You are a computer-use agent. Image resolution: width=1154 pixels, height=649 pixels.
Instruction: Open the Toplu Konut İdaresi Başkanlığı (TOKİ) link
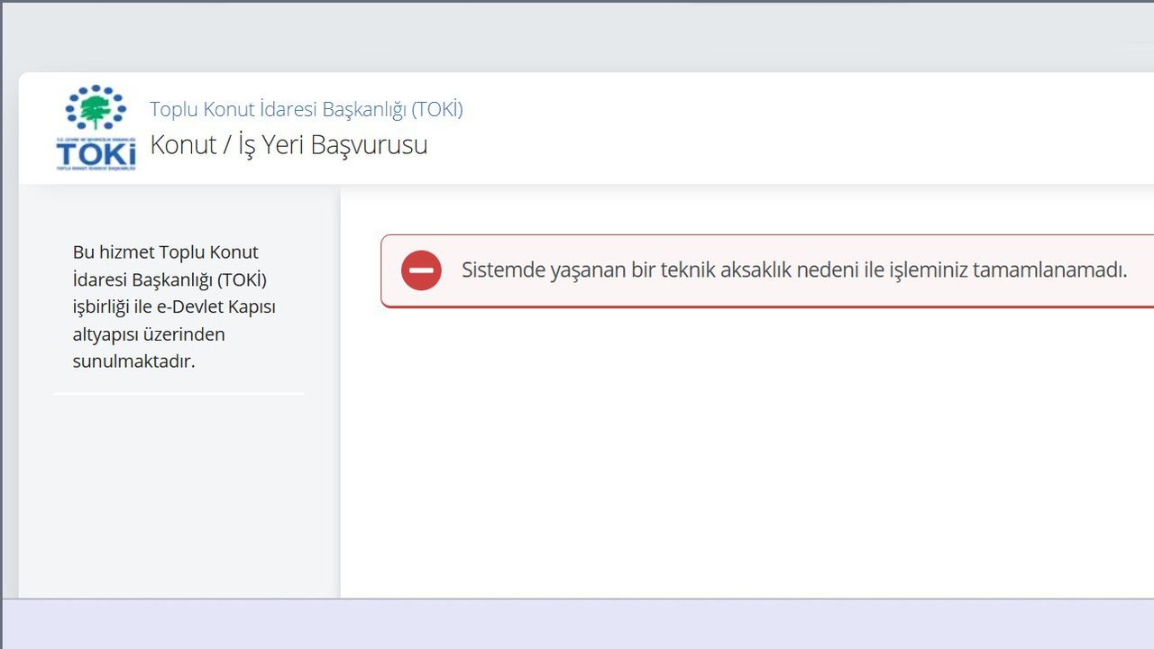[306, 109]
